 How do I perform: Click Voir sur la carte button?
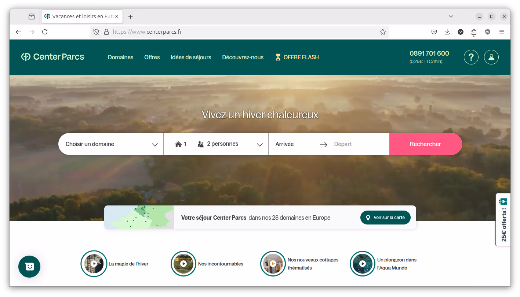pos(385,218)
